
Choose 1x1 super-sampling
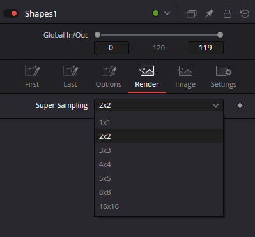[x=158, y=122]
